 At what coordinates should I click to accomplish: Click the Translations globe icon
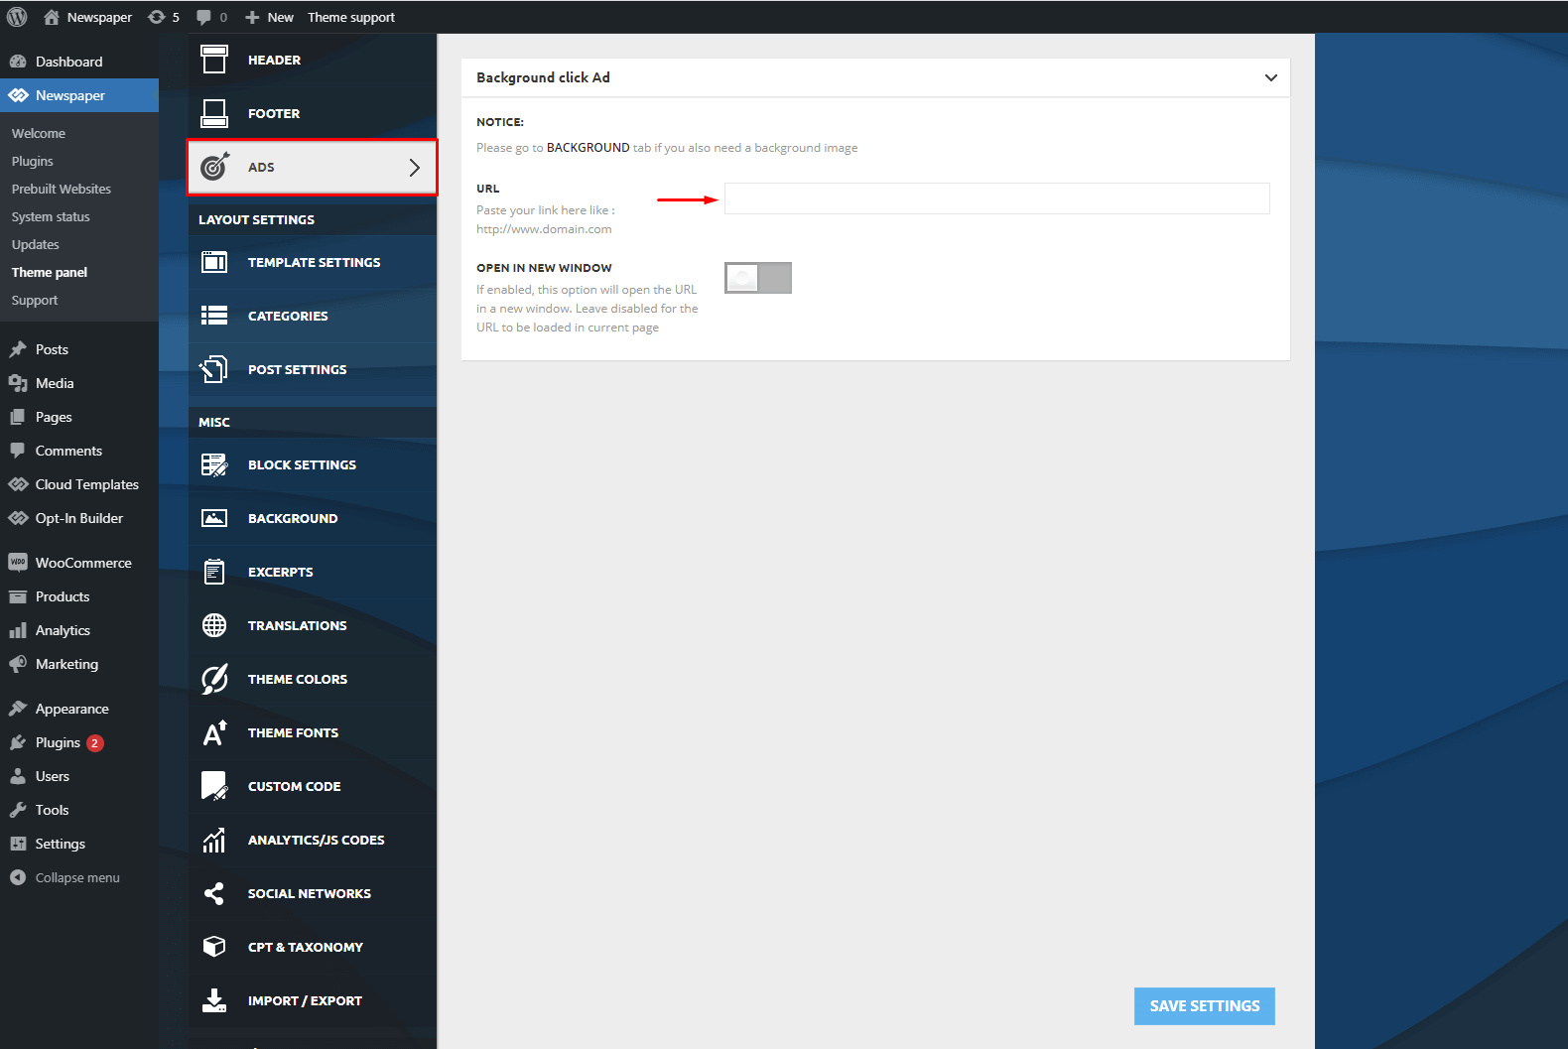pyautogui.click(x=214, y=625)
